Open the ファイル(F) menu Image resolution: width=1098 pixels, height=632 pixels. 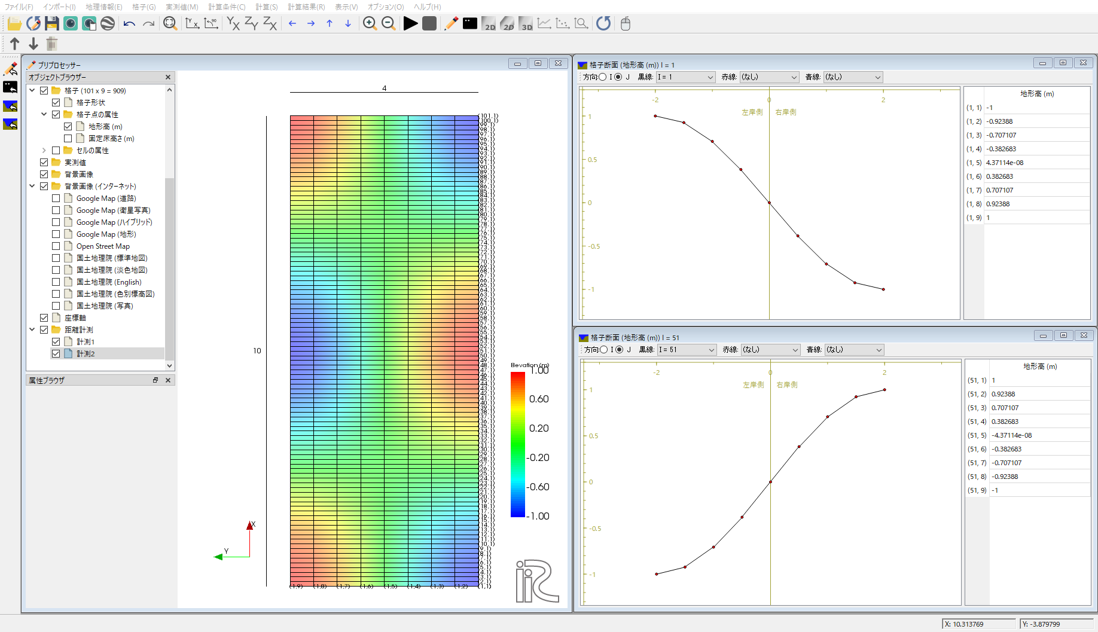pyautogui.click(x=19, y=7)
